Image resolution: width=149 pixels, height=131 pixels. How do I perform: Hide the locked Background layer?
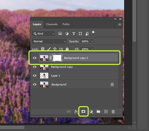pyautogui.click(x=35, y=84)
